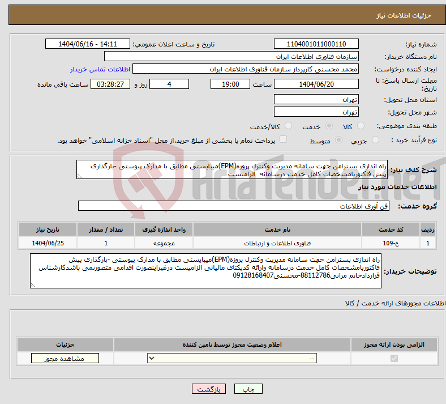Click the response deadline date 1404/06/20
Screen dimensions: 446x404
coord(316,84)
